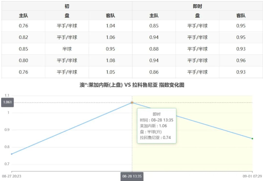Click the highlighted 08-28 13:35 x-axis label
The image size is (263, 181).
click(132, 176)
